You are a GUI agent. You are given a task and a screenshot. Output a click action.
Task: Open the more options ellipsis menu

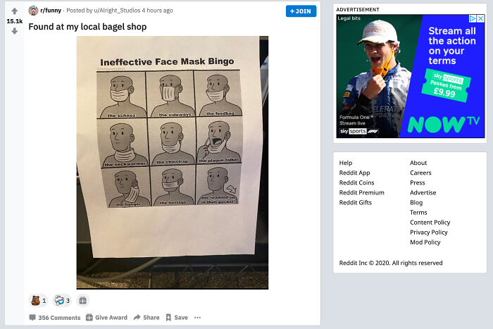[x=198, y=318]
